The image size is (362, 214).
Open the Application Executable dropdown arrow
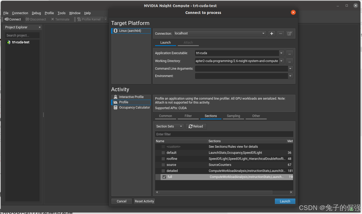point(281,53)
